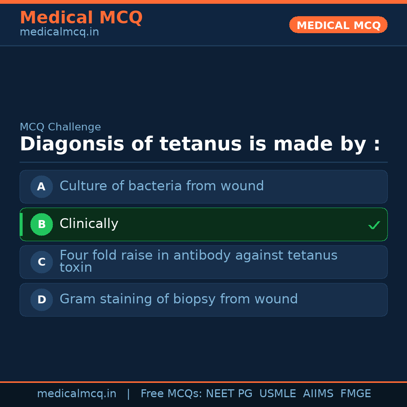
Task: Click the question text about tetanus diagnosis
Action: [x=200, y=144]
